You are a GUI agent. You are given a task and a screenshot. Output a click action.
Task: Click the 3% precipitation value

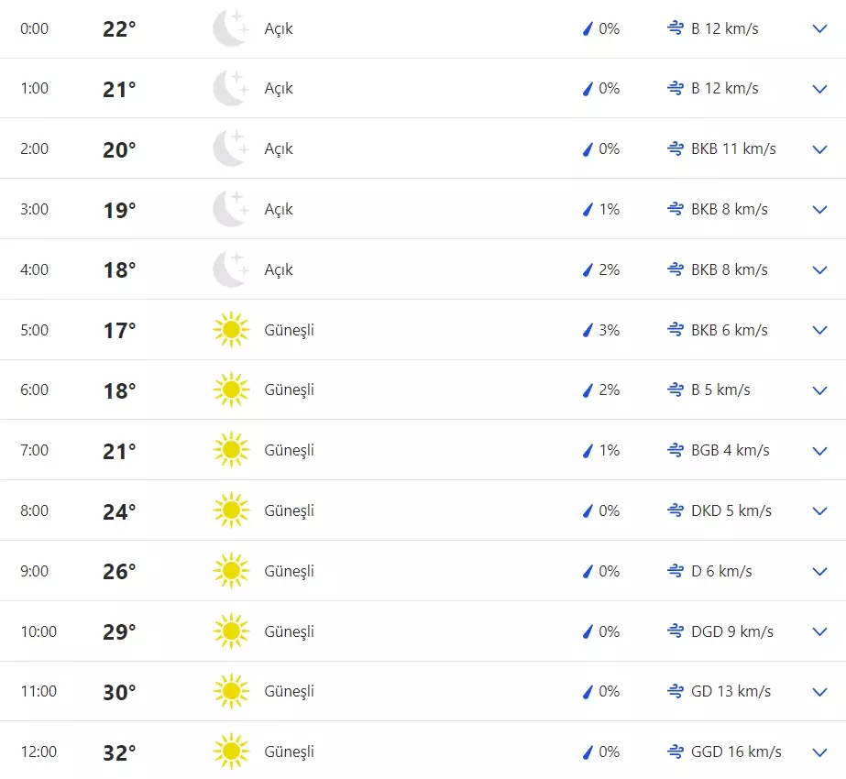(x=609, y=330)
